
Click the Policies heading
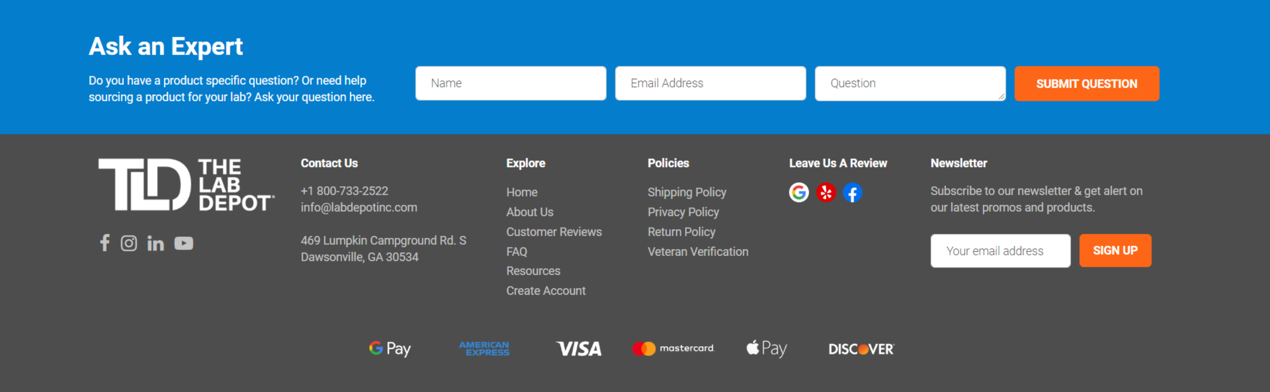coord(668,163)
